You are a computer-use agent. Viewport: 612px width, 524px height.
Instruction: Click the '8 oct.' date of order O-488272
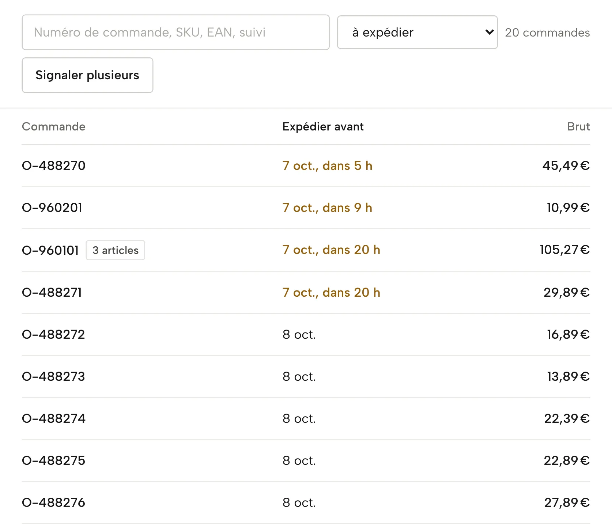click(x=299, y=334)
